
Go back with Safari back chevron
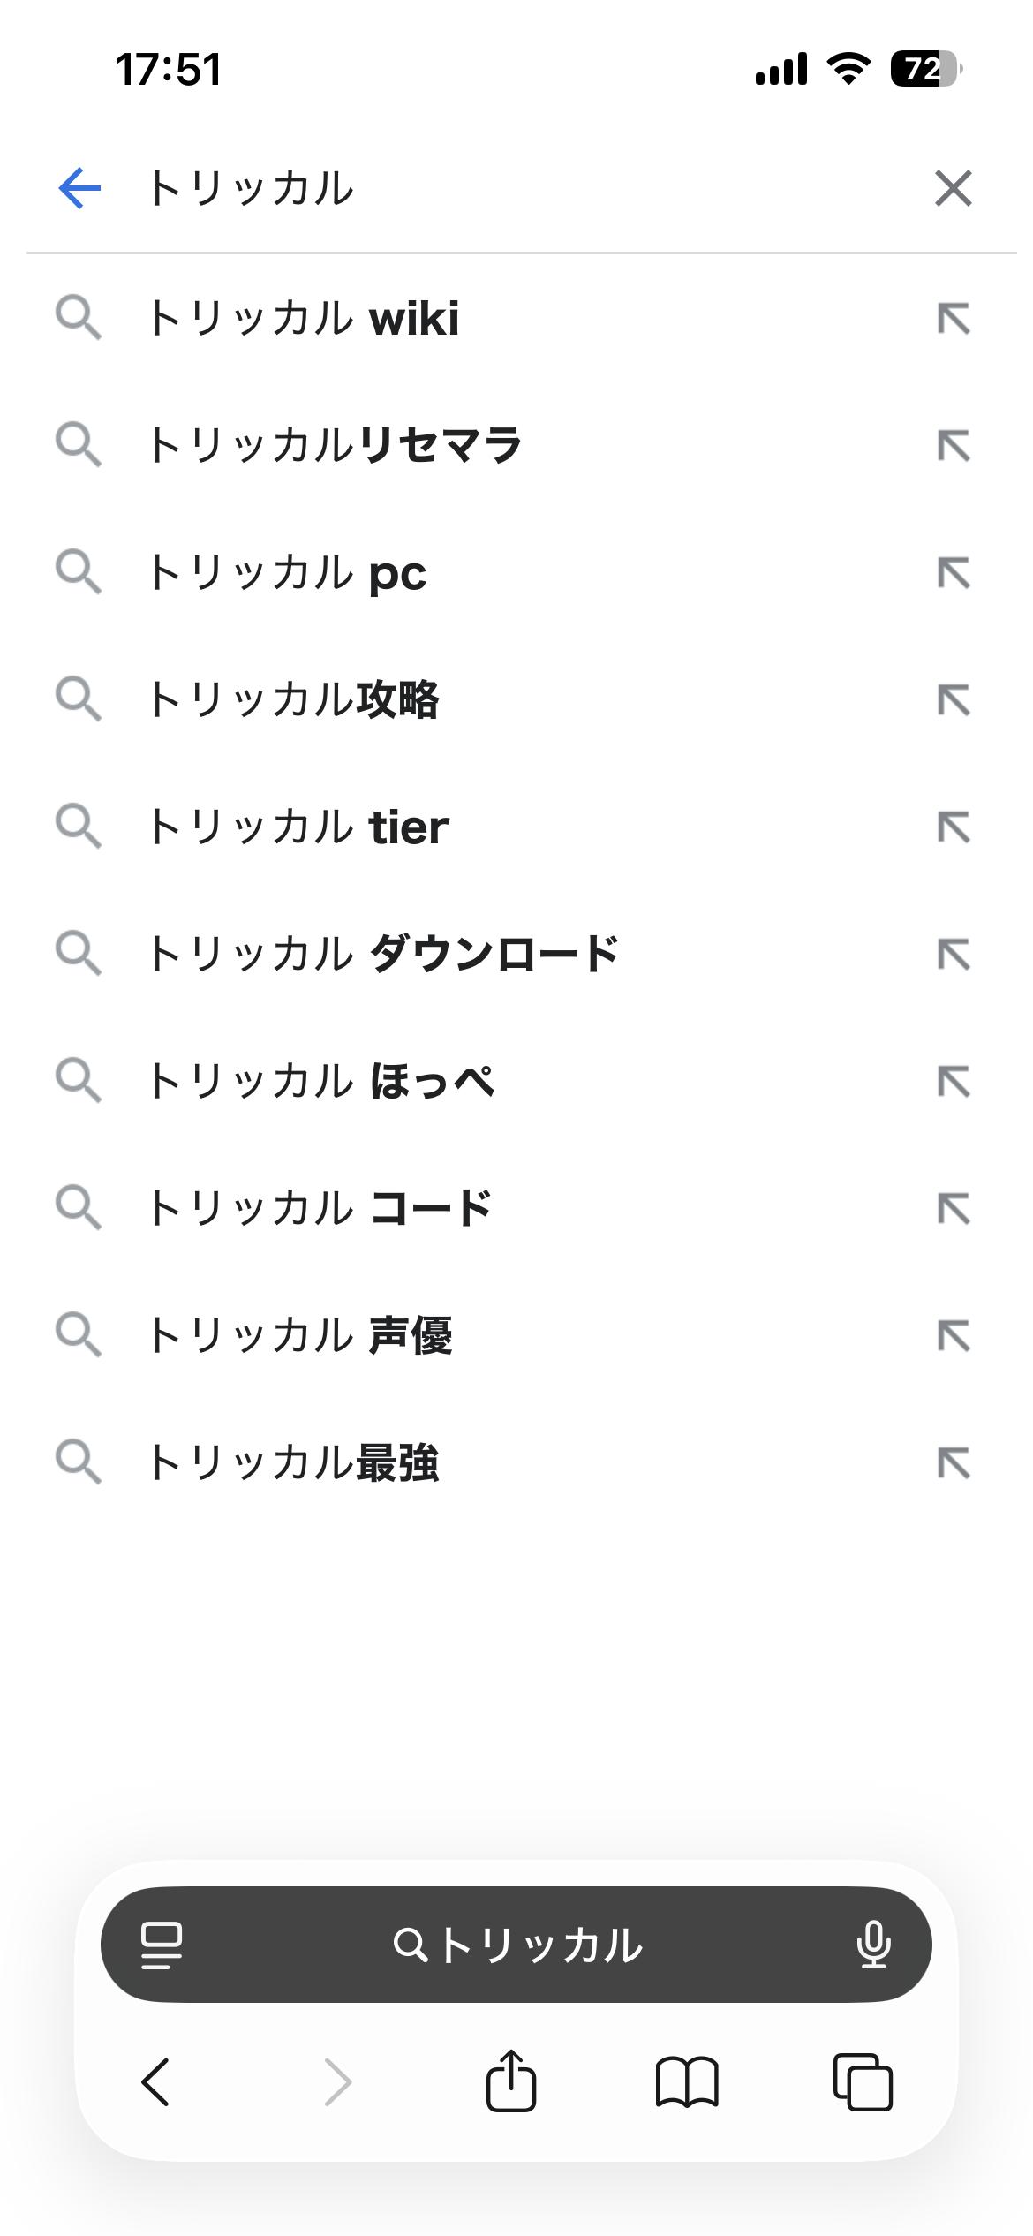click(156, 2081)
